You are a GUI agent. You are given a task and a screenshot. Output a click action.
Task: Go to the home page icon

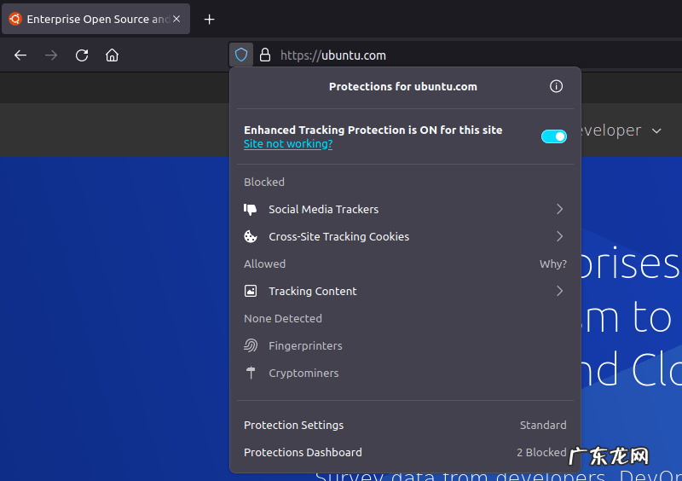click(112, 55)
